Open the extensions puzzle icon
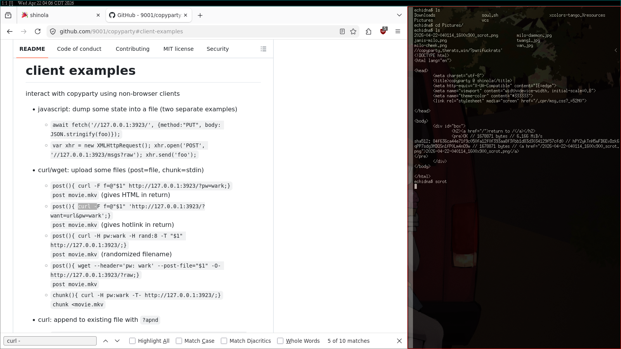The width and height of the screenshot is (621, 349). coord(368,31)
